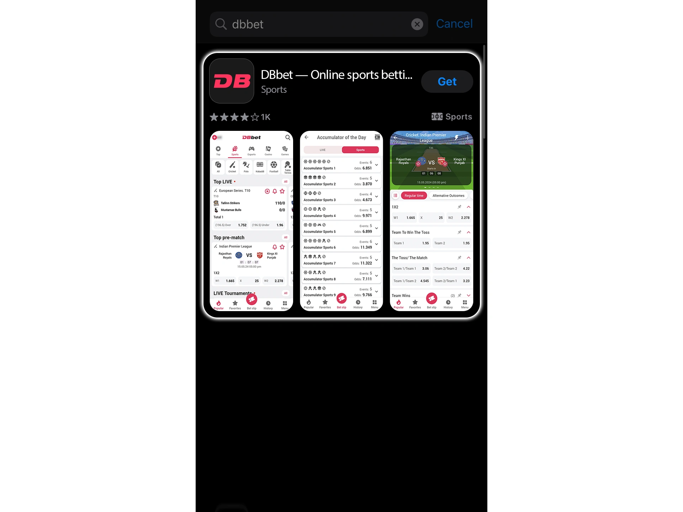Tap the DBbet app icon thumbnail
Screen dimensions: 683x512
pyautogui.click(x=231, y=81)
